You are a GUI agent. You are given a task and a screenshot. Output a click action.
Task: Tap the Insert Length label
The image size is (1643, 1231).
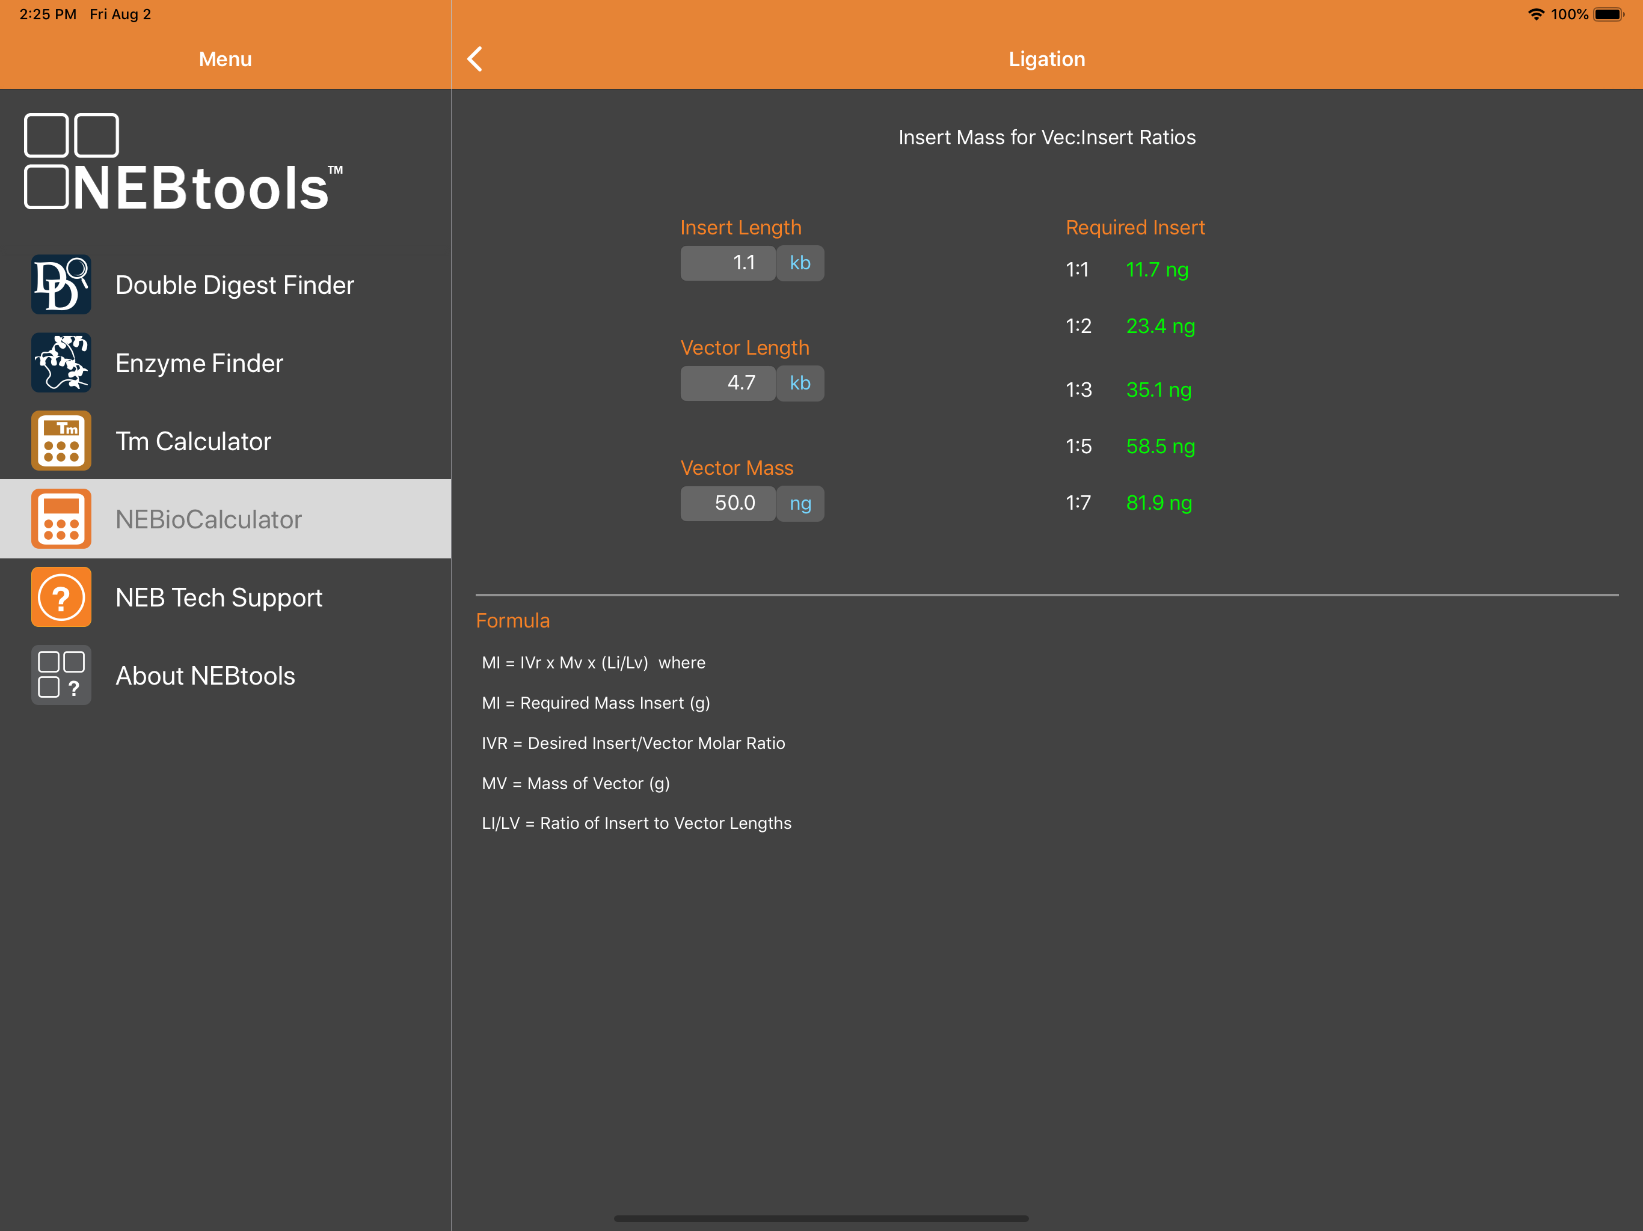pos(740,227)
